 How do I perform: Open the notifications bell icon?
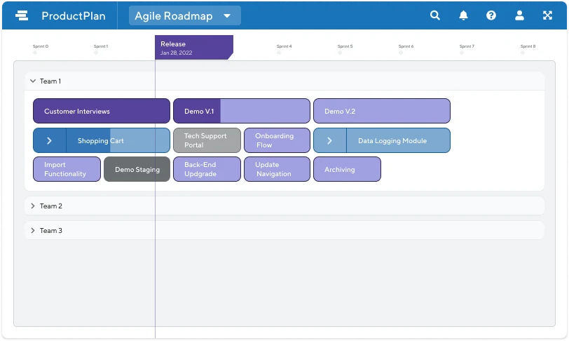coord(463,15)
